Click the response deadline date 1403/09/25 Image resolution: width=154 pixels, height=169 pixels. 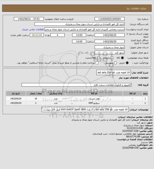[110, 35]
